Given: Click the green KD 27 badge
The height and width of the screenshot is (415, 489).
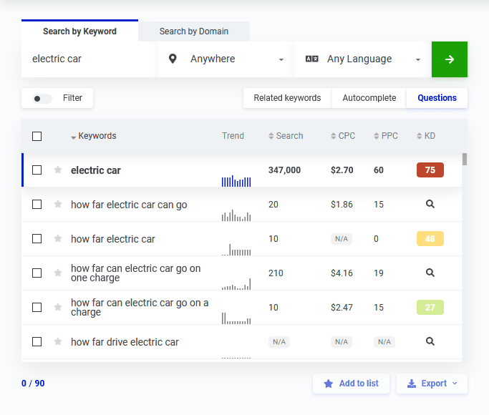Looking at the screenshot, I should pos(430,307).
